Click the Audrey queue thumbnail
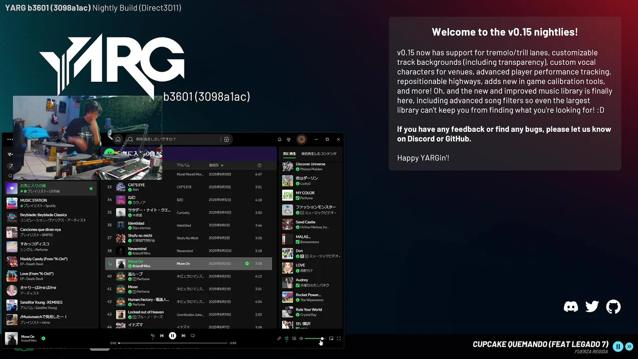Screen dimensions: 638x359 pyautogui.click(x=288, y=283)
